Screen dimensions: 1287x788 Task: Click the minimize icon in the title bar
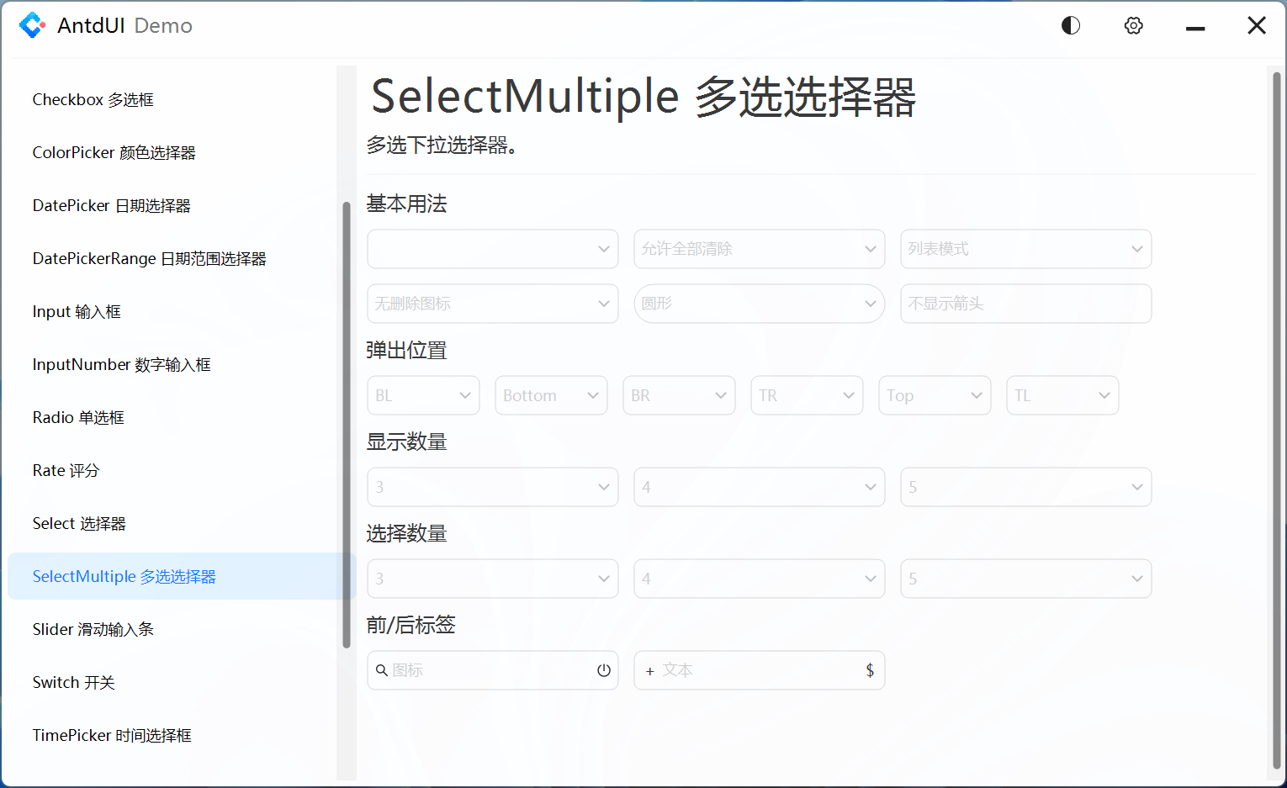click(x=1195, y=25)
